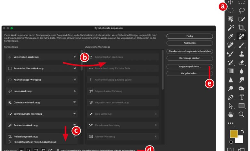Select the Rectangle shape tool
The height and width of the screenshot is (151, 250).
tap(242, 106)
